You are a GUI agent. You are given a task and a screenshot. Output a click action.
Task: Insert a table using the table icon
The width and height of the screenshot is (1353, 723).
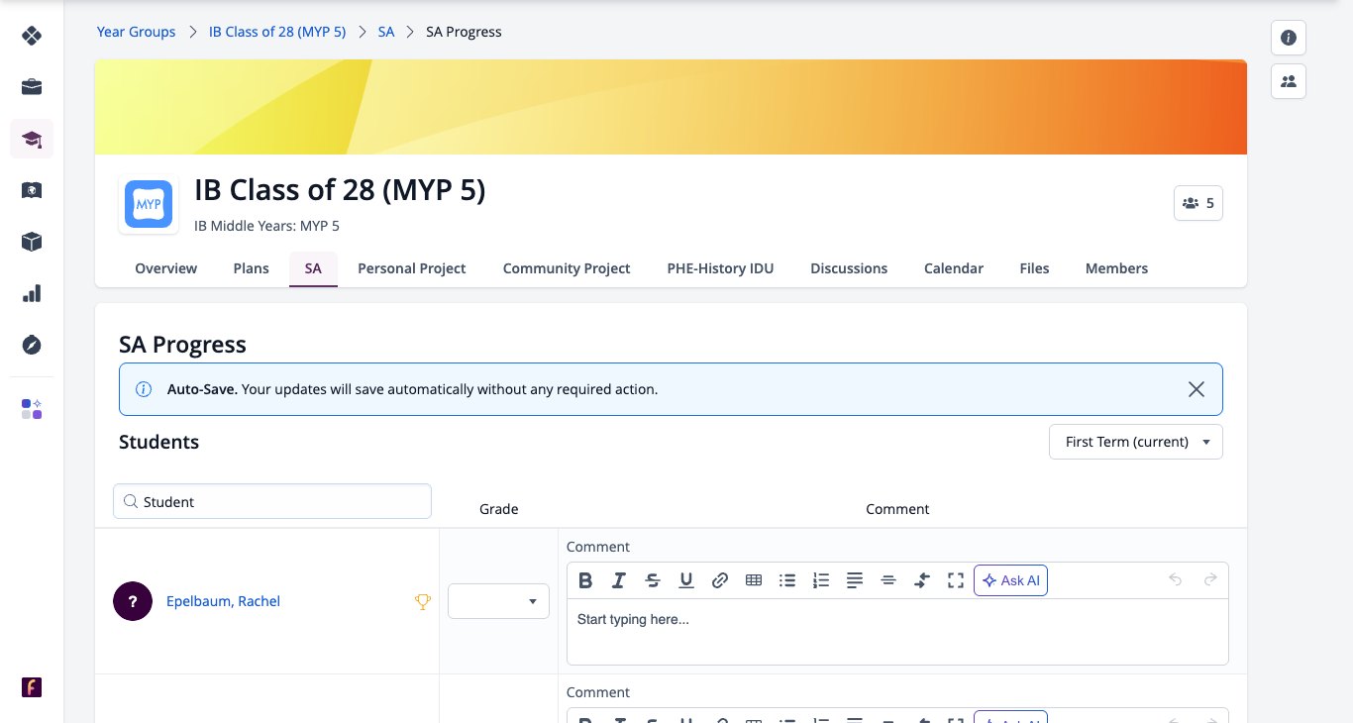(x=754, y=580)
